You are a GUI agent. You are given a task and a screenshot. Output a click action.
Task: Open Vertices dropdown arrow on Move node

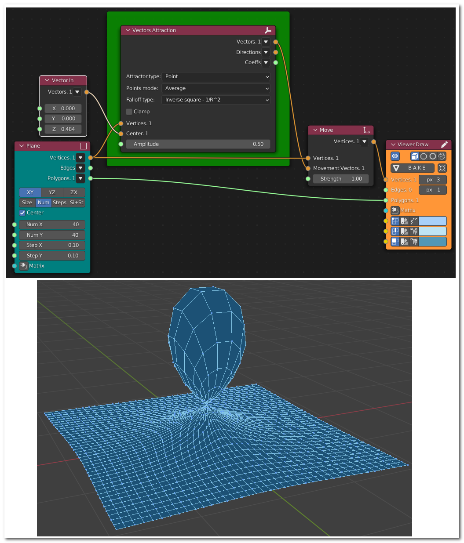(364, 141)
